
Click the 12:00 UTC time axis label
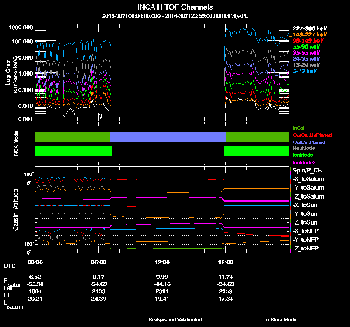(x=162, y=263)
